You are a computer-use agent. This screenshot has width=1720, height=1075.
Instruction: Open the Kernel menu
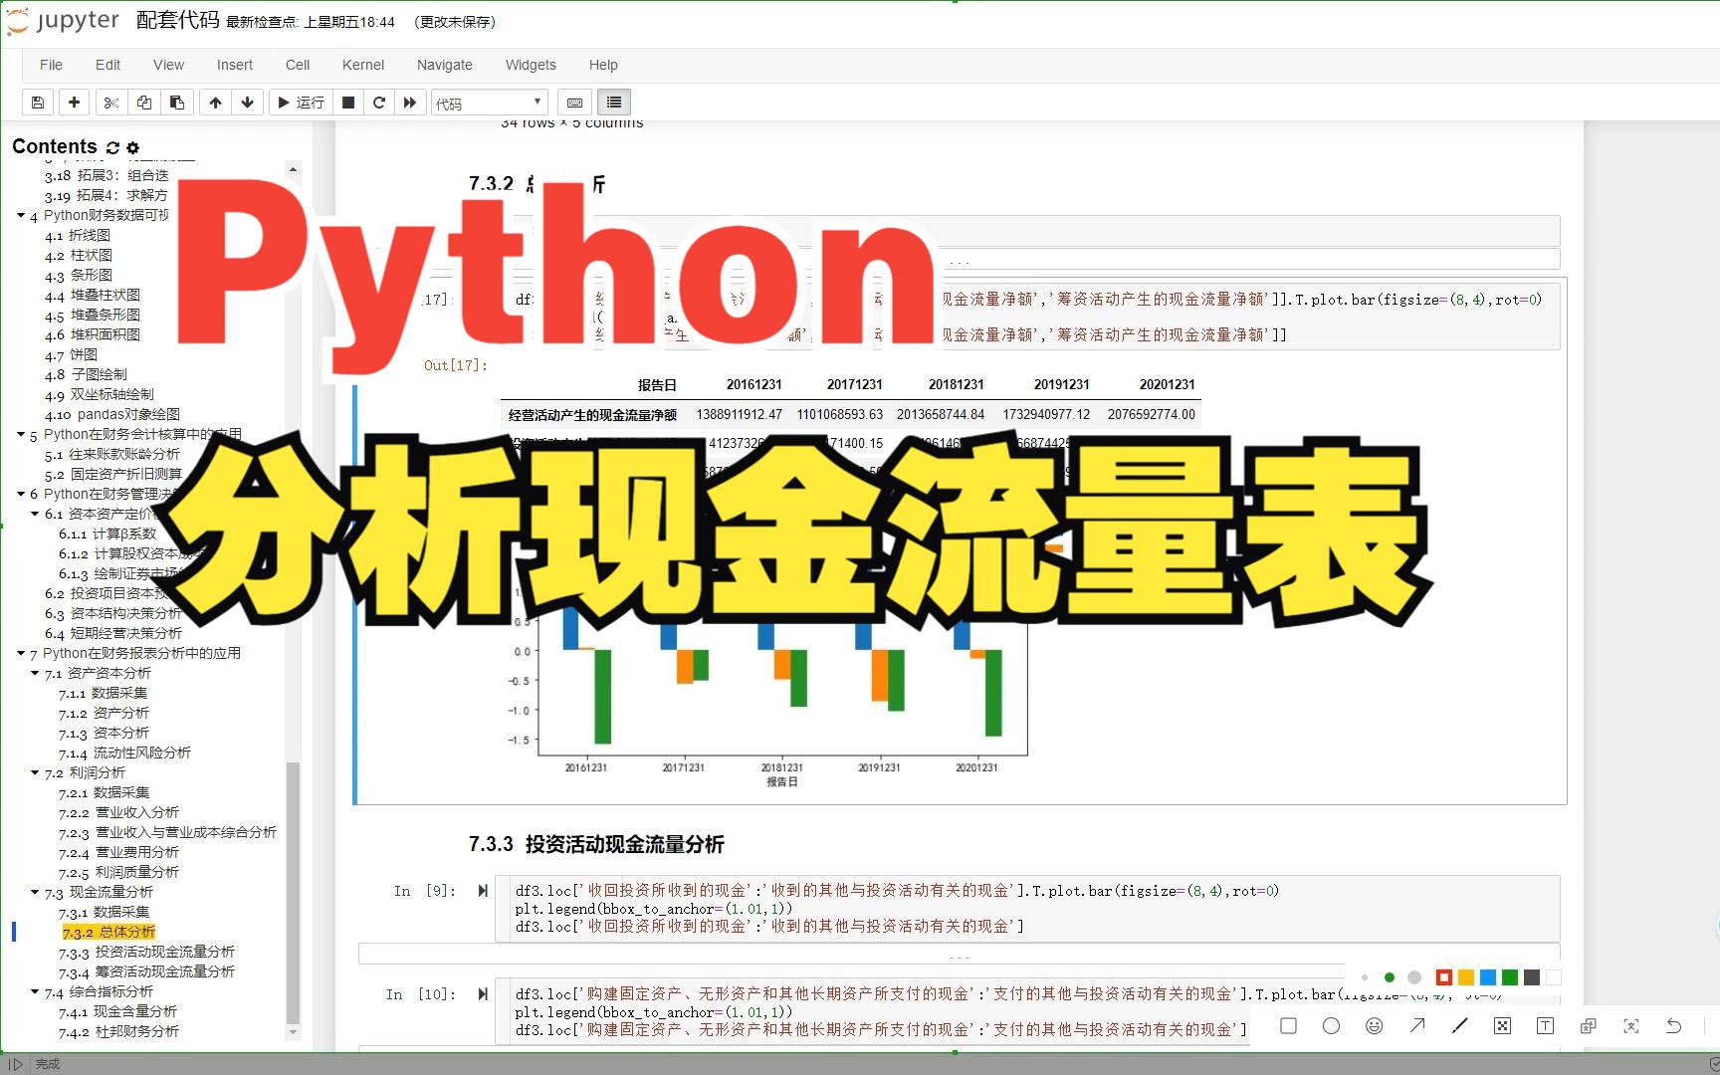click(x=363, y=65)
